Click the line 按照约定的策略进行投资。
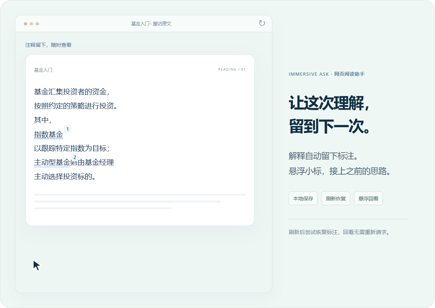 pos(76,106)
